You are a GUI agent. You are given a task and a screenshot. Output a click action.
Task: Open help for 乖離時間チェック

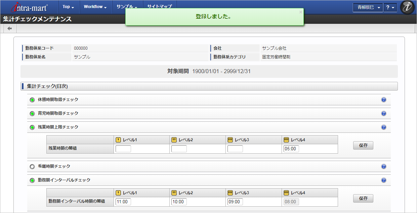coord(384,166)
